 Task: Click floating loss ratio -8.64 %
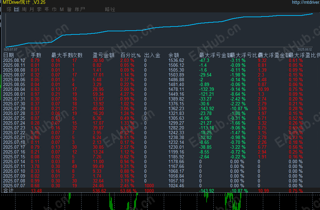238,94
